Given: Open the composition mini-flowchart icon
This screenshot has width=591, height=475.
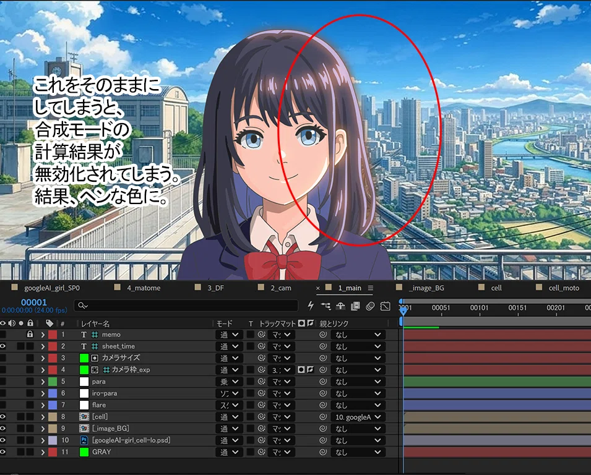Looking at the screenshot, I should click(326, 306).
